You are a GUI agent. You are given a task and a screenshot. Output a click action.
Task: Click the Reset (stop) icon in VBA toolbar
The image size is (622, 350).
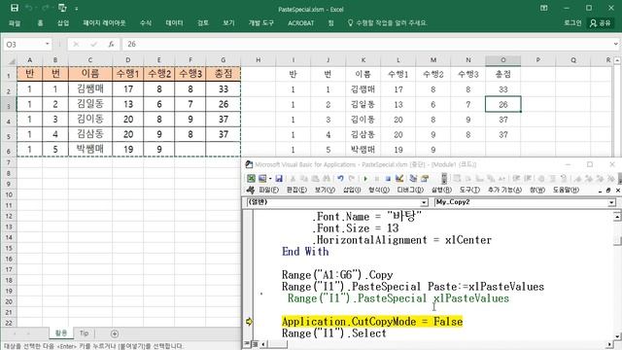tap(388, 179)
